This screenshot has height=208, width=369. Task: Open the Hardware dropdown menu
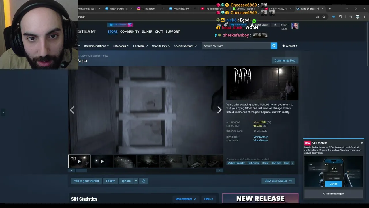(x=140, y=46)
